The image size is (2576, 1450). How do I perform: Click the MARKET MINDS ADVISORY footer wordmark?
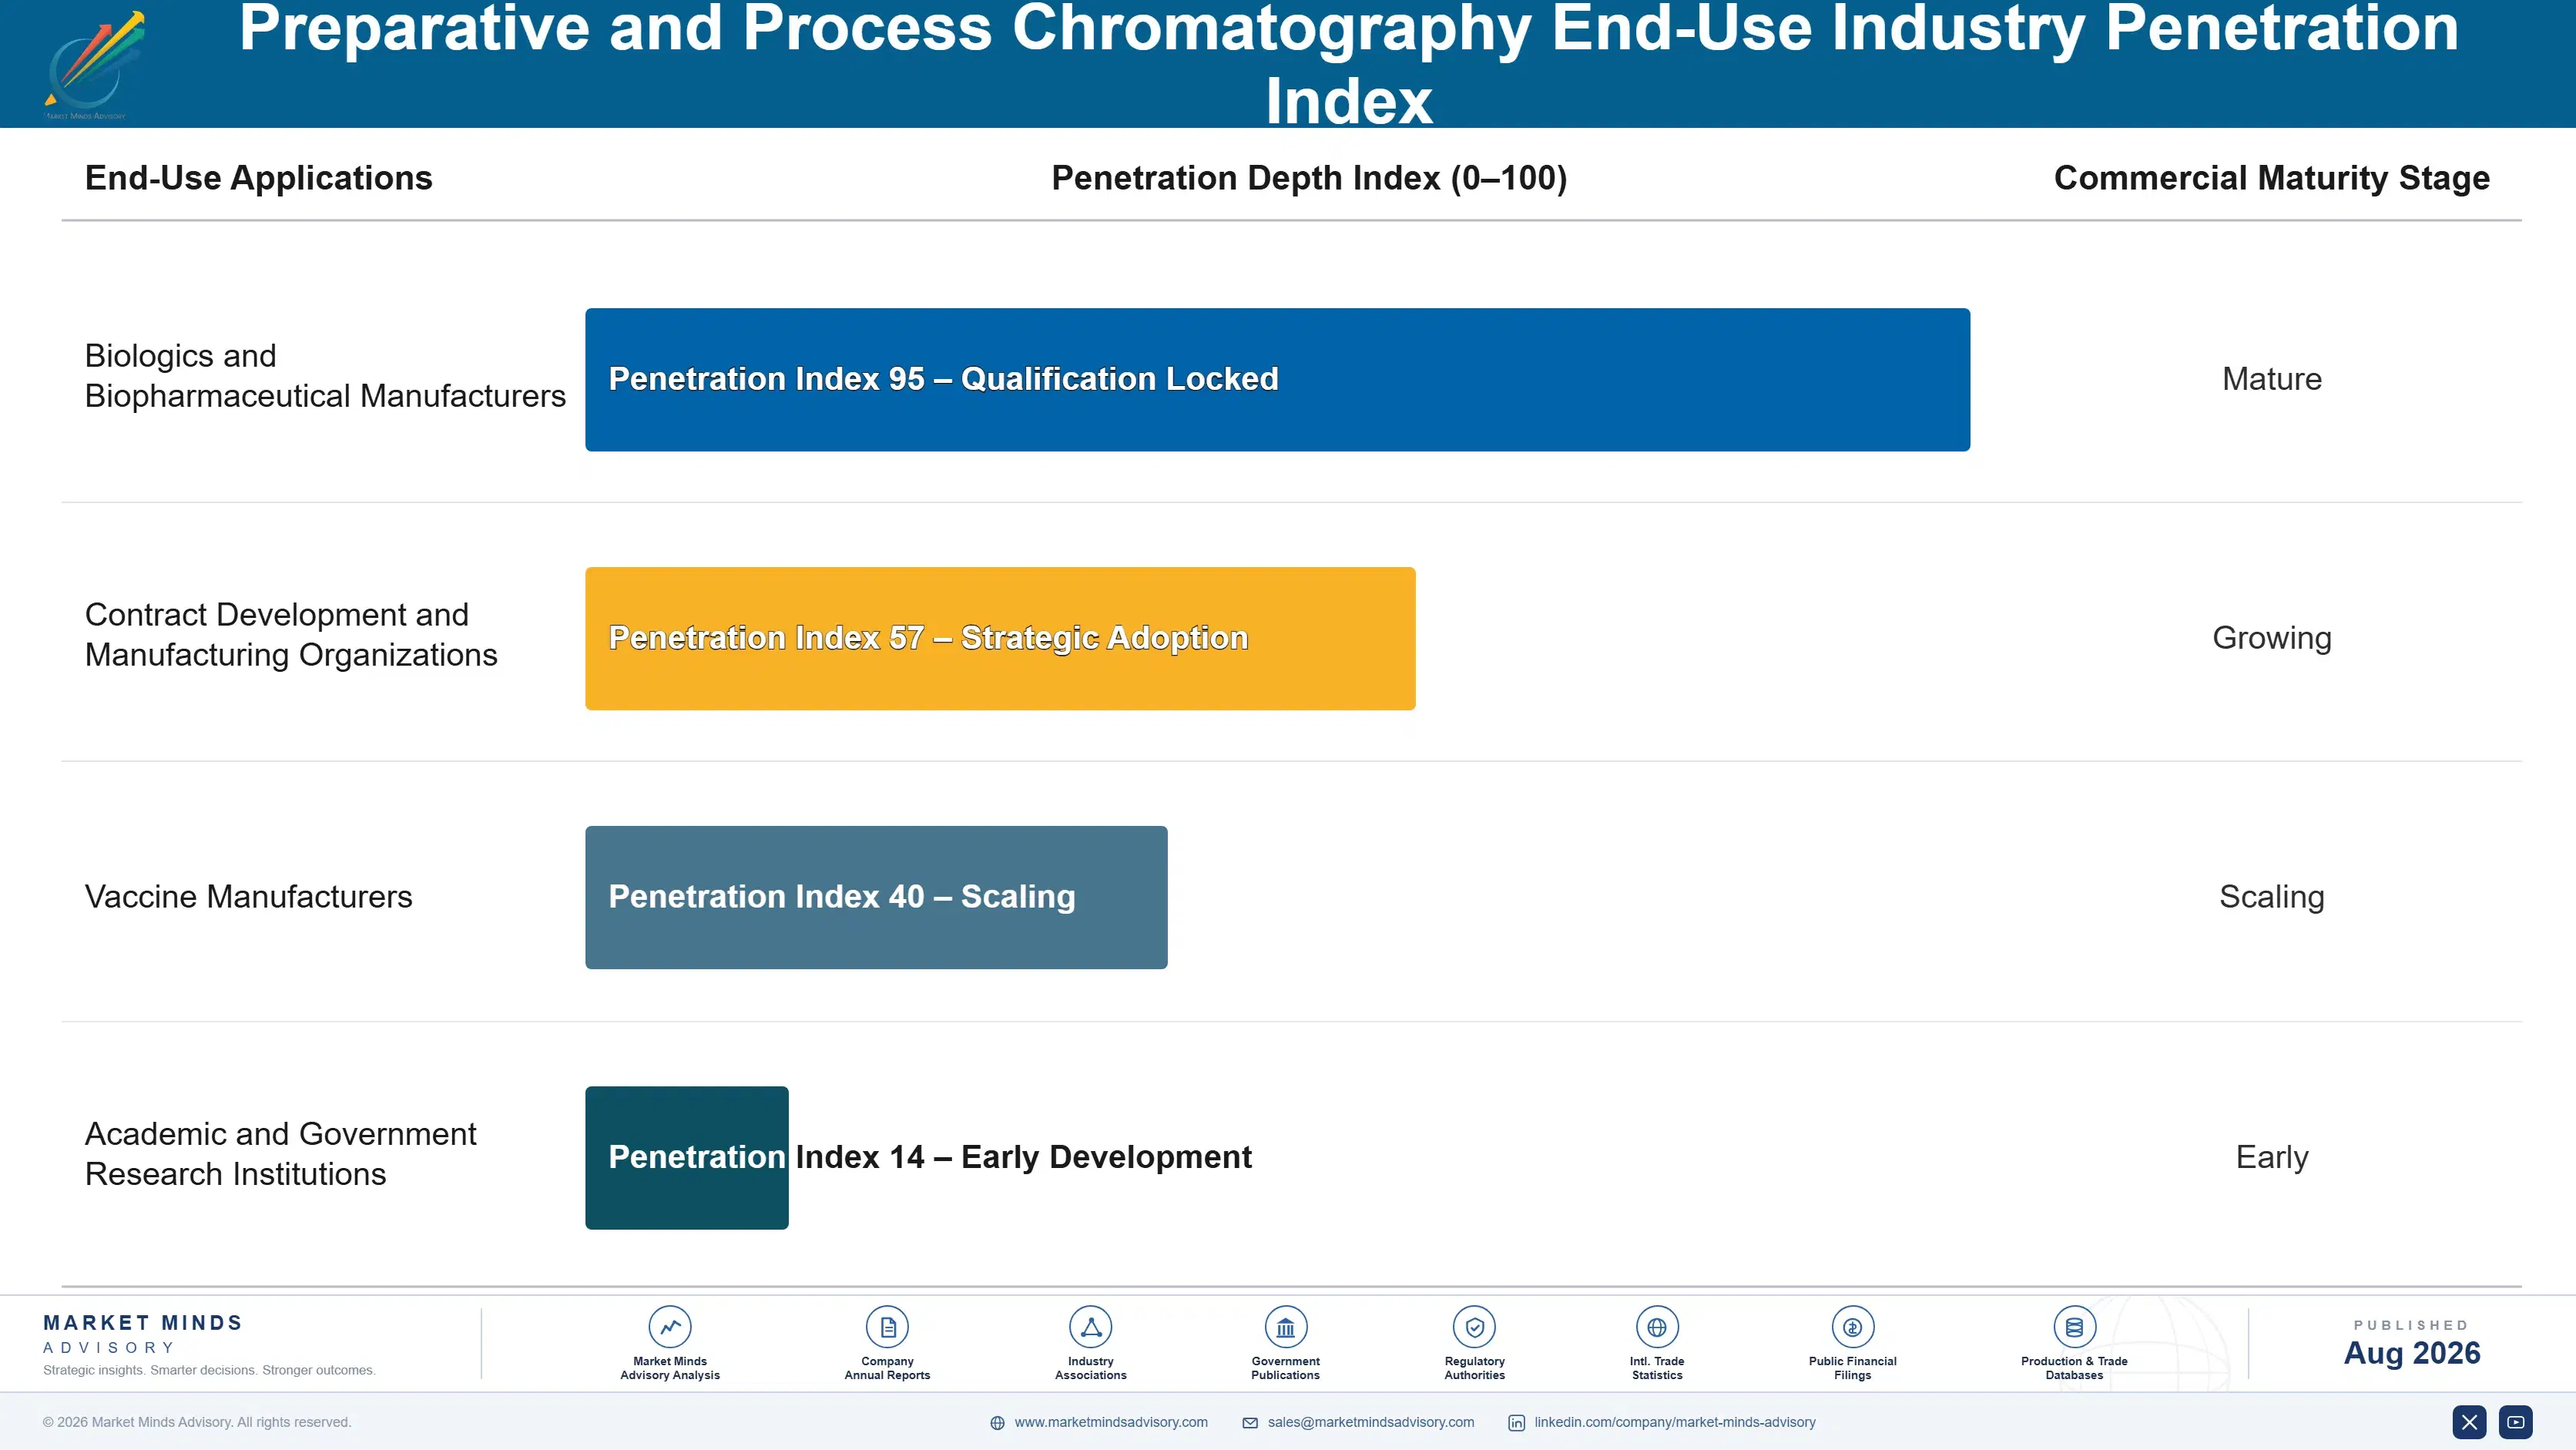[x=143, y=1334]
